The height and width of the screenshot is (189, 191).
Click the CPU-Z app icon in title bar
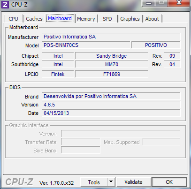pyautogui.click(x=5, y=5)
